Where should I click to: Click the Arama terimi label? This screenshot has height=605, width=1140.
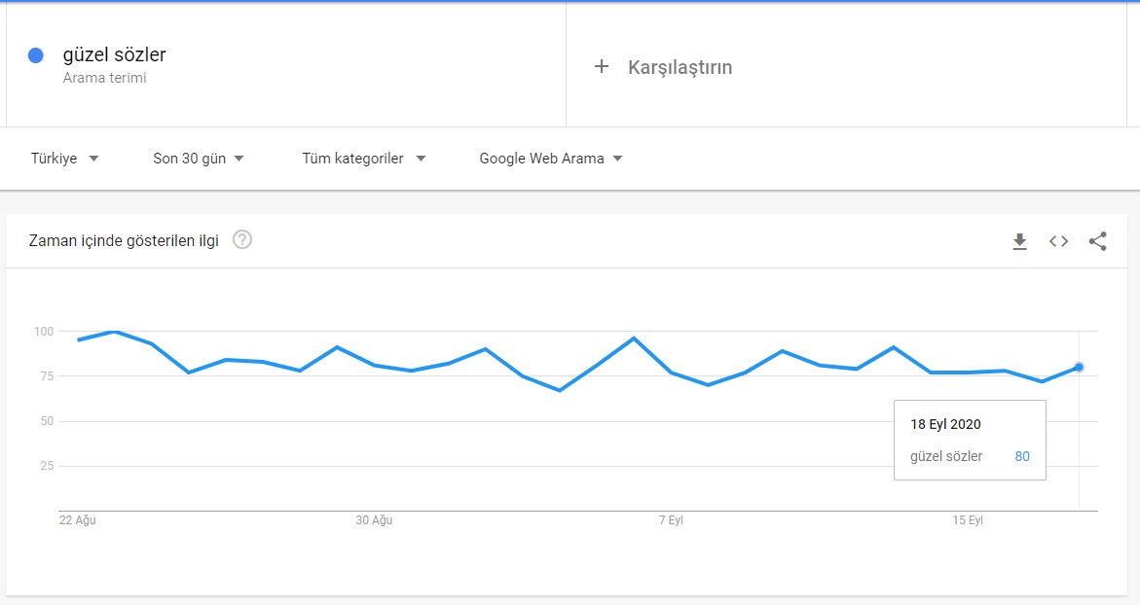(105, 78)
